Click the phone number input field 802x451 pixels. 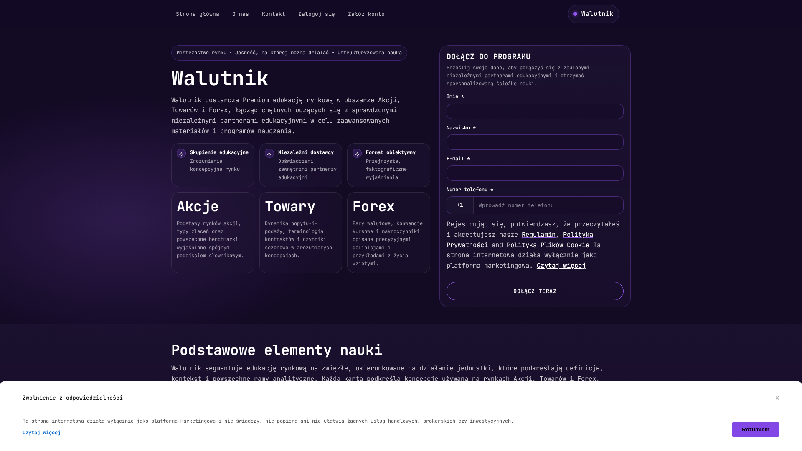(x=548, y=205)
